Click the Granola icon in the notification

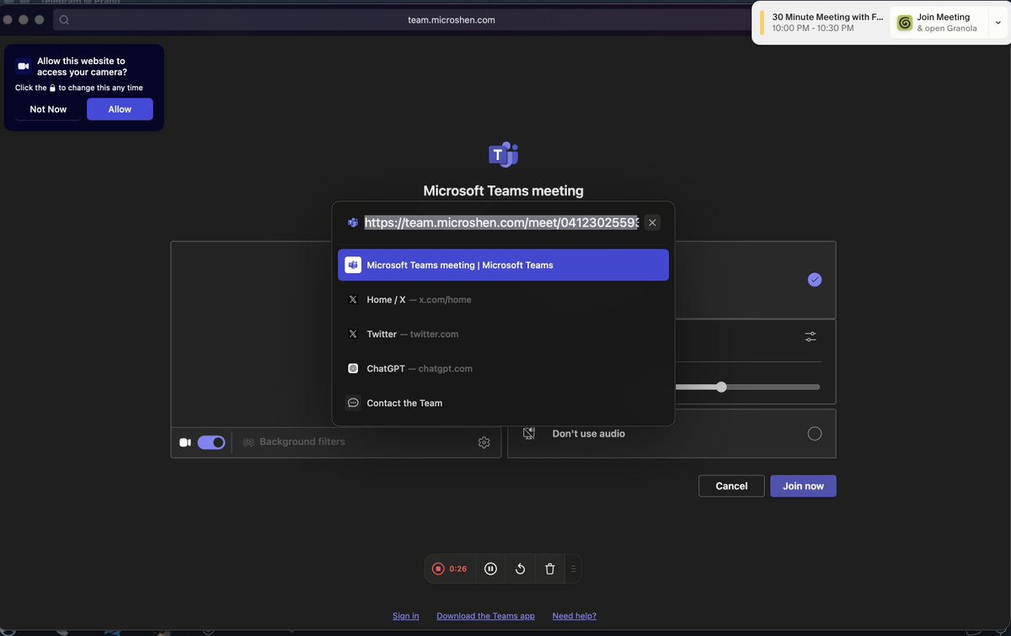(x=904, y=23)
